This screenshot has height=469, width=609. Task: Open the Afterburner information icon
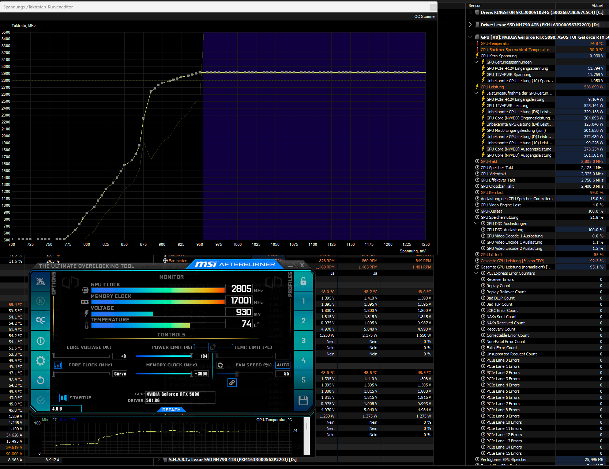pyautogui.click(x=41, y=341)
